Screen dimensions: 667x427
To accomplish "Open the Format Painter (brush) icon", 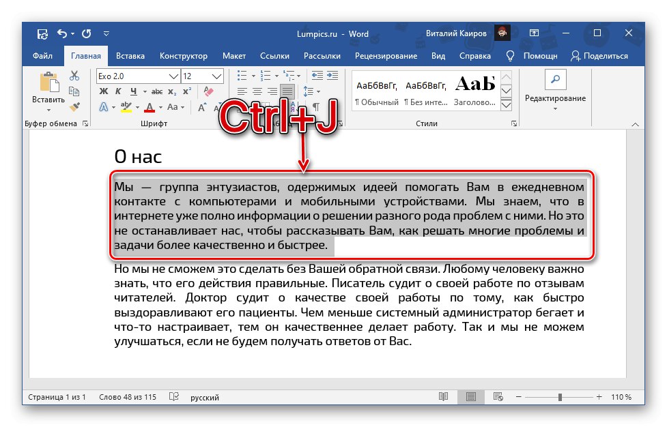I will [x=74, y=106].
